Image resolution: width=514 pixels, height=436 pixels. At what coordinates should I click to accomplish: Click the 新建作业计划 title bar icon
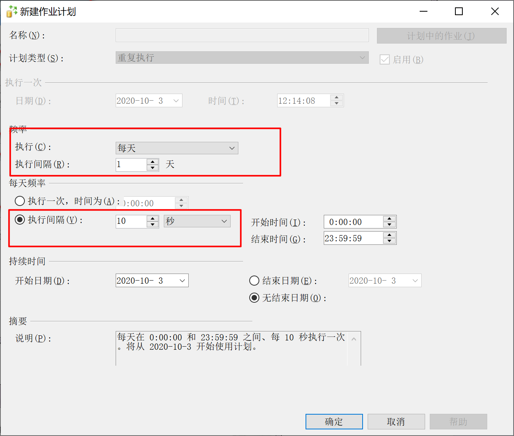click(12, 12)
